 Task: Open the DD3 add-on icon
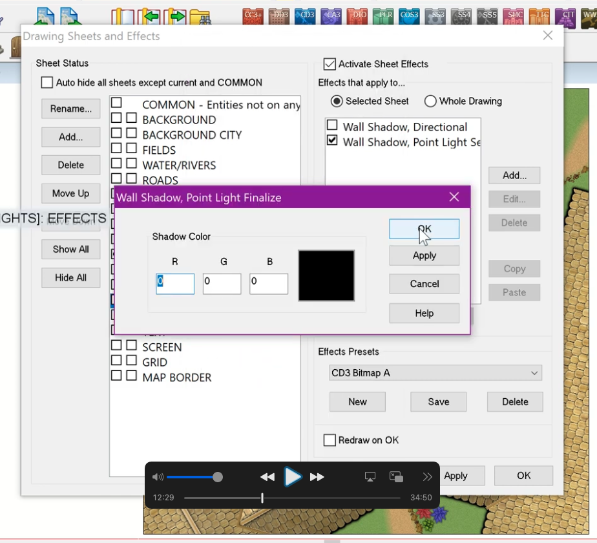[280, 16]
